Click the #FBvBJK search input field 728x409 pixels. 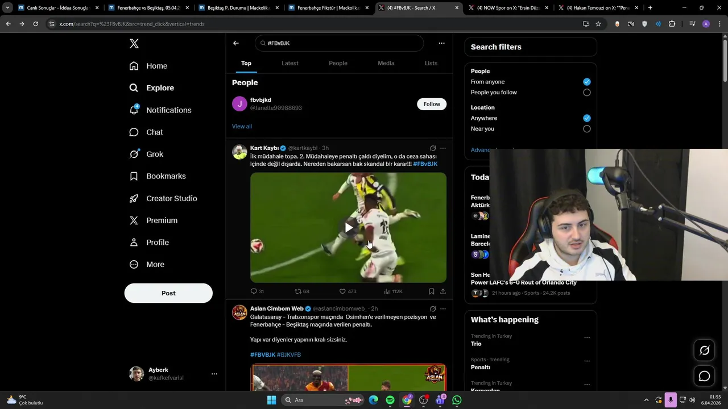click(340, 43)
